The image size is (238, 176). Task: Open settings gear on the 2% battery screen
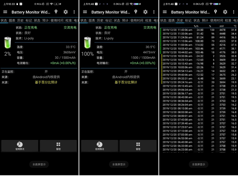click(x=66, y=12)
